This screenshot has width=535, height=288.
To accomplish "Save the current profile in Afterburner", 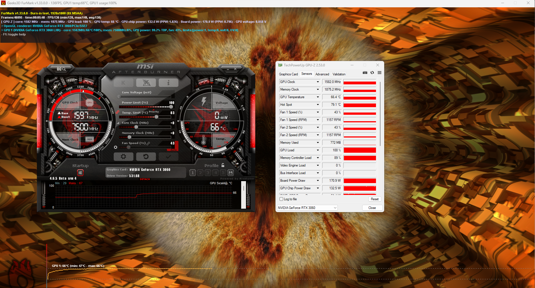I will pos(230,173).
